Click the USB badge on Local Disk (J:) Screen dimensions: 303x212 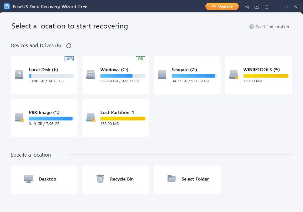pyautogui.click(x=69, y=59)
